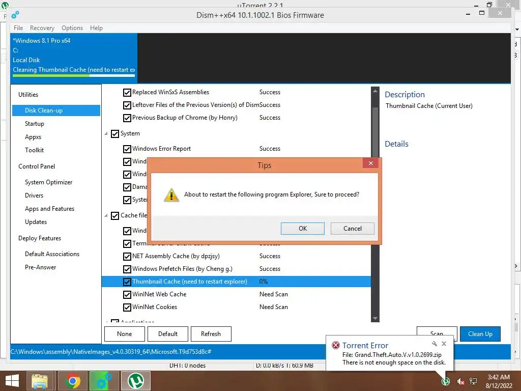This screenshot has width=521, height=391.
Task: Select Disk Clean-up in sidebar
Action: [56, 110]
